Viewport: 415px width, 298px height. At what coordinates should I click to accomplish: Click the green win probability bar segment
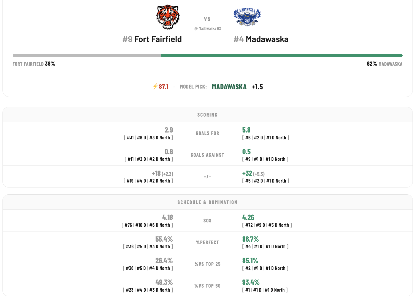tap(282, 56)
